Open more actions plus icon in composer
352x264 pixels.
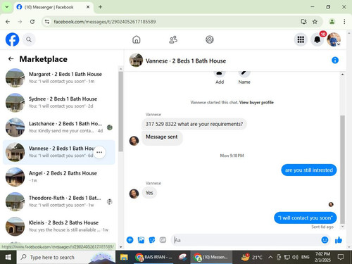click(130, 240)
